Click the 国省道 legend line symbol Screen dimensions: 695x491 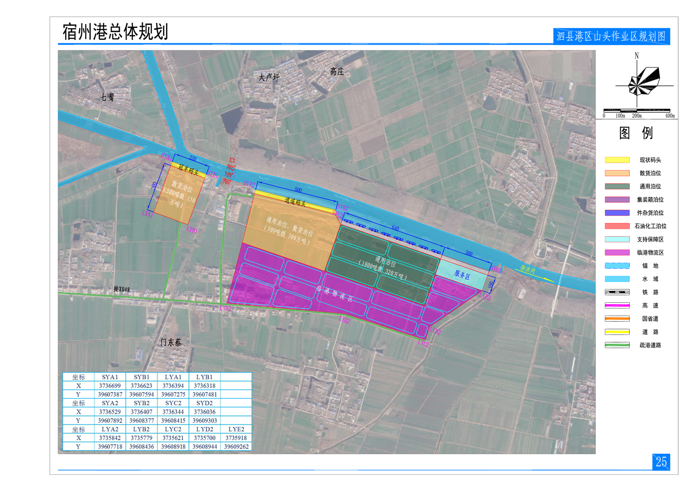617,319
